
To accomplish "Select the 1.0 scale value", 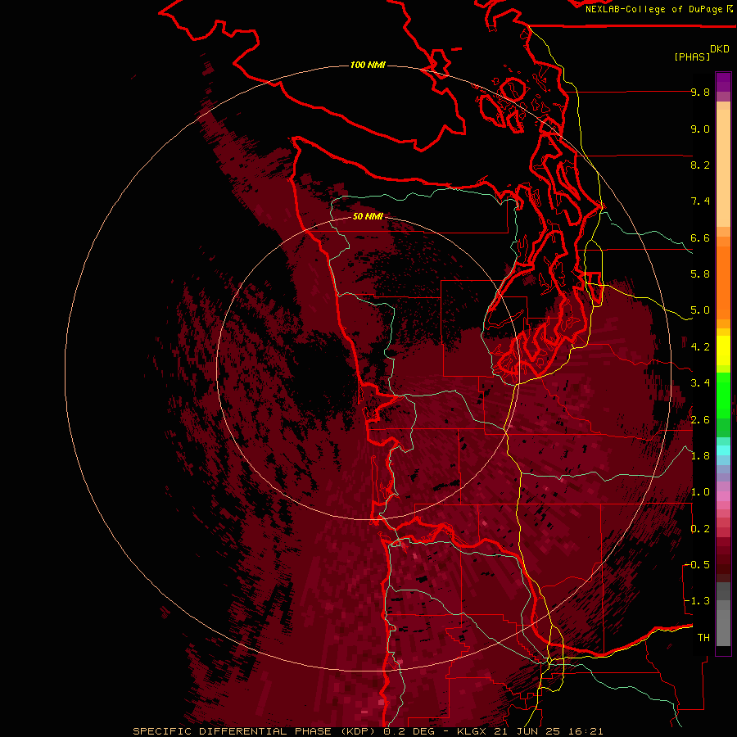I will click(x=700, y=492).
